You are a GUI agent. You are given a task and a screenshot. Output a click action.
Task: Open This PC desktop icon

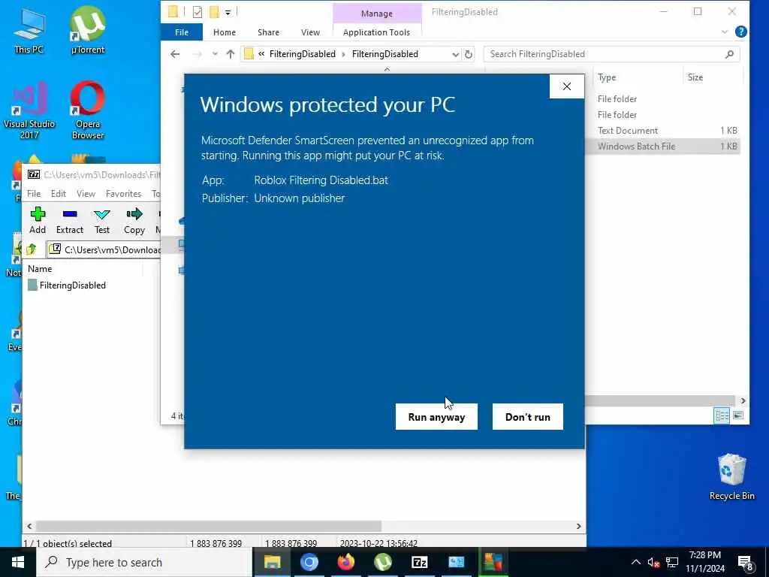click(29, 30)
